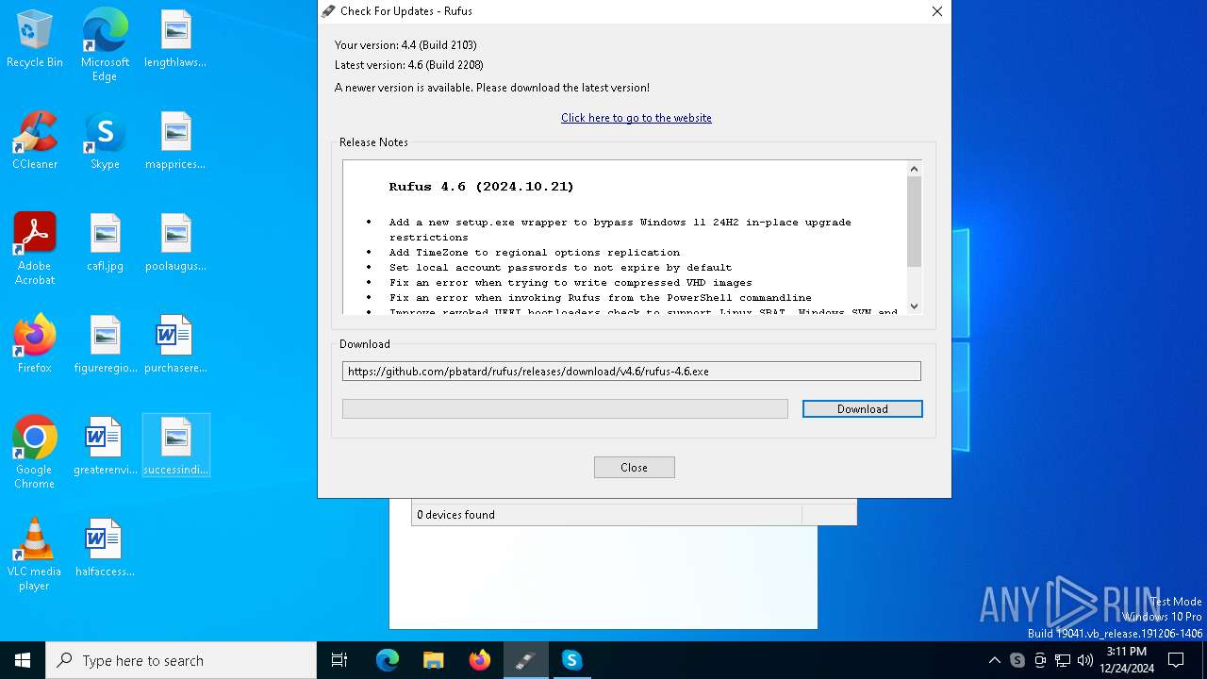The height and width of the screenshot is (679, 1207).
Task: Select the figureregio image file on desktop
Action: click(105, 345)
